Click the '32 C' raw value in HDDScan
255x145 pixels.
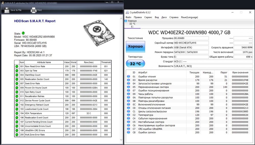coord(89,113)
